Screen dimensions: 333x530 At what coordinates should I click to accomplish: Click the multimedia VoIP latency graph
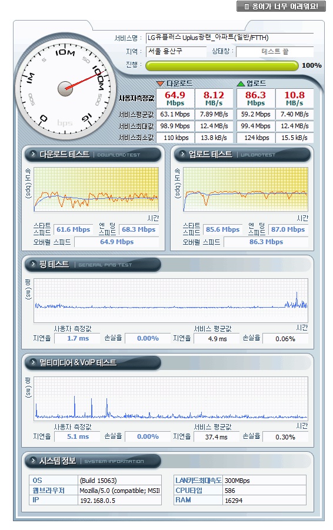point(171,398)
